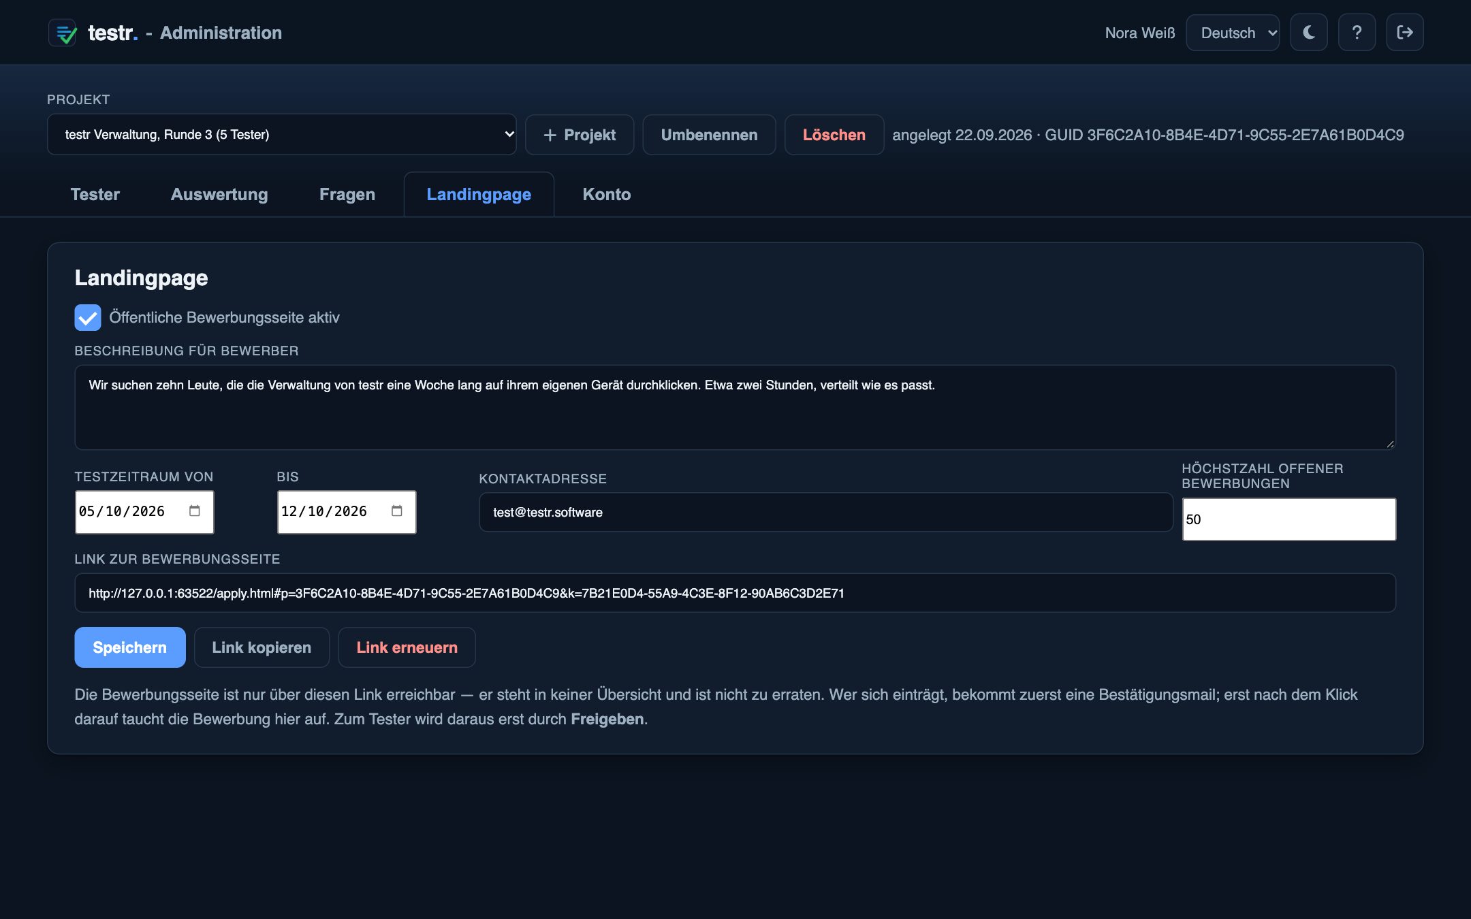
Task: Click Link kopieren button
Action: coord(262,647)
